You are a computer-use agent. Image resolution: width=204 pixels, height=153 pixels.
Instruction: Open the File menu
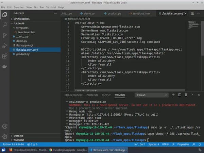pos(3,7)
